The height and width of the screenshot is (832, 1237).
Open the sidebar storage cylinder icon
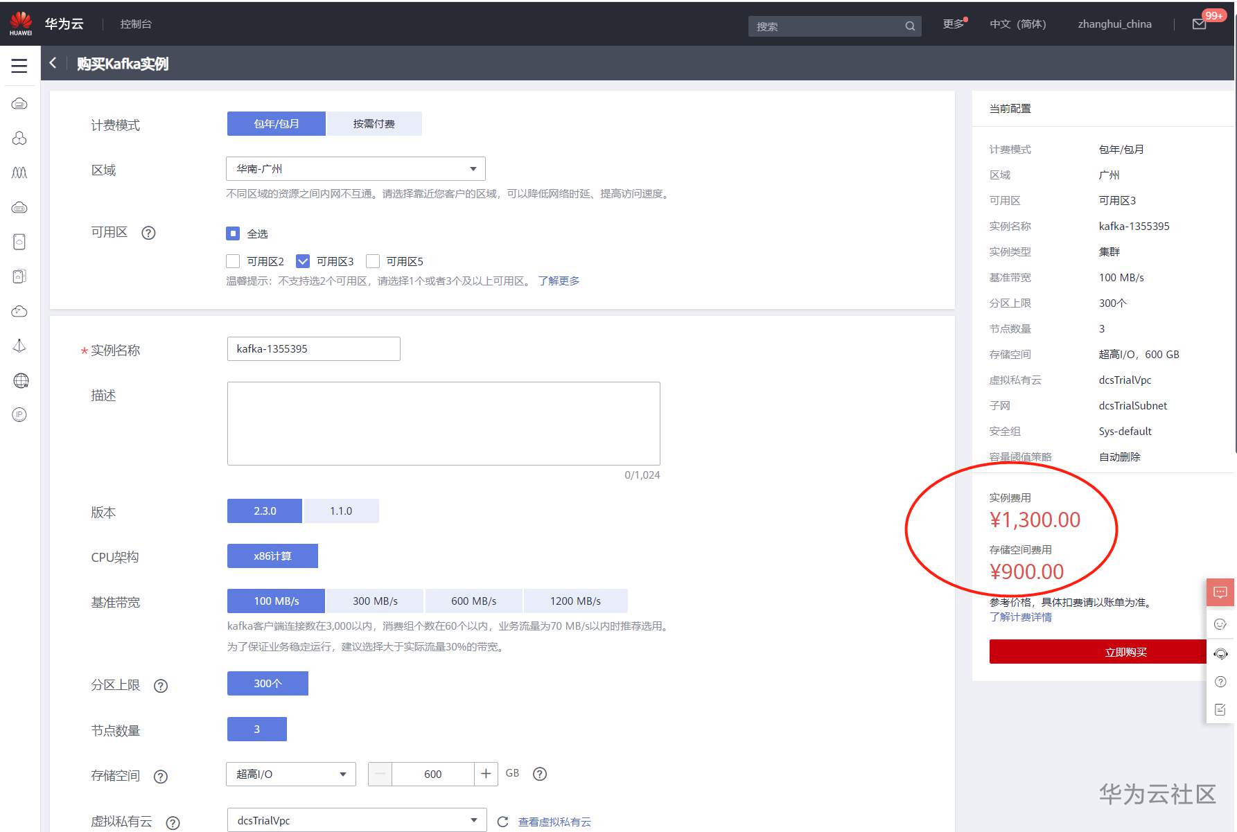click(19, 242)
